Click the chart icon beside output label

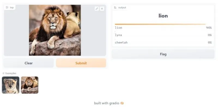(x=115, y=8)
